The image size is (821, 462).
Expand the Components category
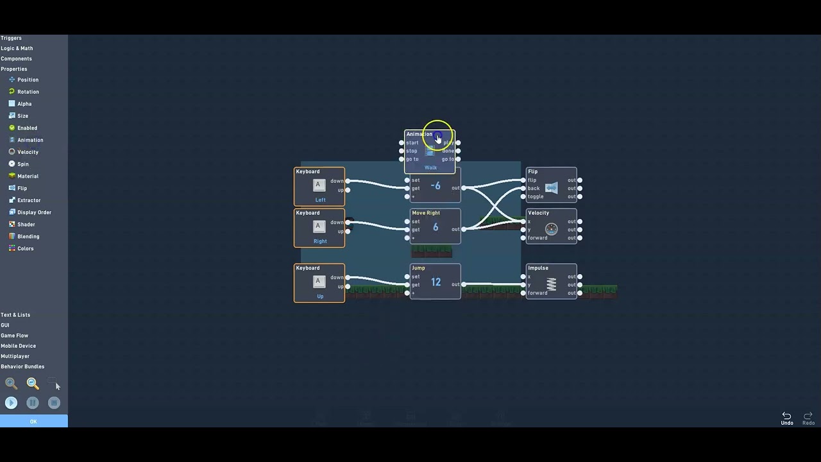16,58
